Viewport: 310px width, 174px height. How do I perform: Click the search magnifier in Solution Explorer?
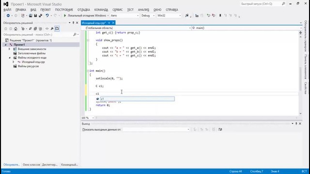pyautogui.click(x=75, y=35)
